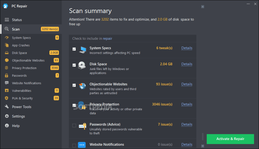This screenshot has width=259, height=149.
Task: Click the 7 issue(s) count
Action: coord(165,124)
